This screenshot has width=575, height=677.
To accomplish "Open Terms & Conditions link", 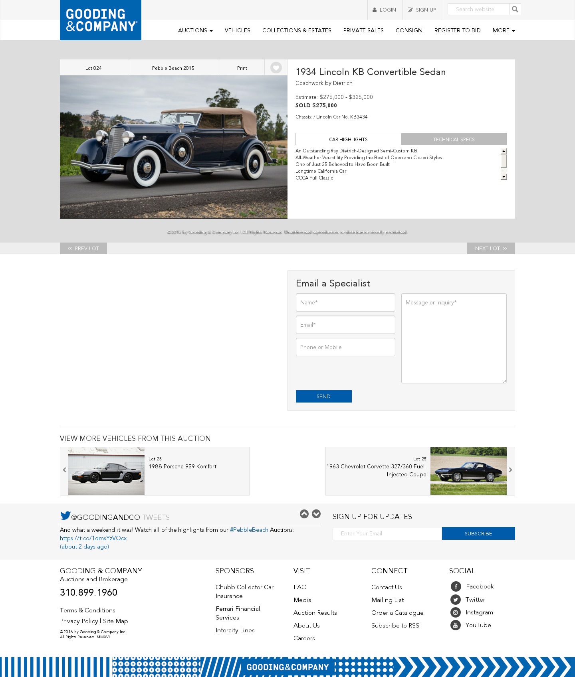I will (87, 610).
